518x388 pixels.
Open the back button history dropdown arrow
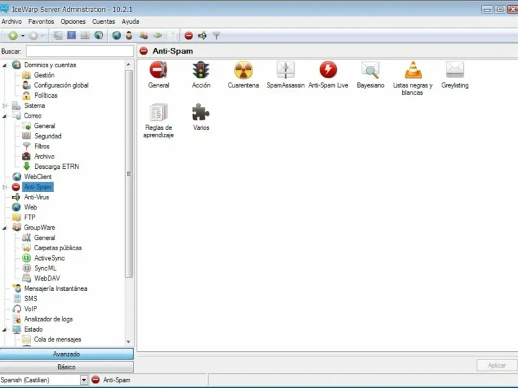[x=23, y=36]
